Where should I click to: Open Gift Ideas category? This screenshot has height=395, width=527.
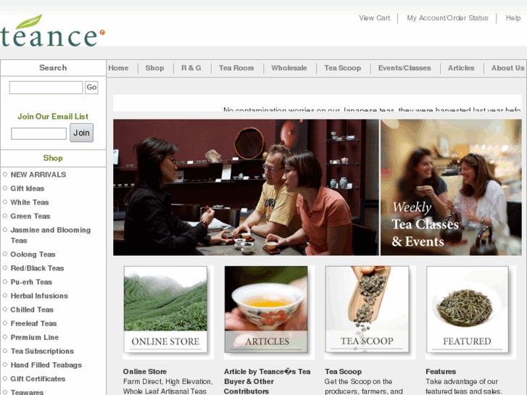click(x=28, y=188)
